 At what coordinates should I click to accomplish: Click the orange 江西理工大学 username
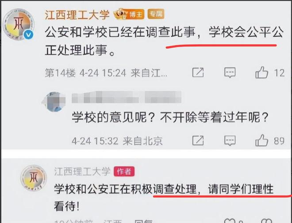(77, 15)
